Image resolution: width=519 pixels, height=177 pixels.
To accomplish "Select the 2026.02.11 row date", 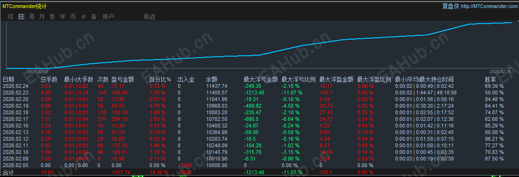I will [x=16, y=145].
